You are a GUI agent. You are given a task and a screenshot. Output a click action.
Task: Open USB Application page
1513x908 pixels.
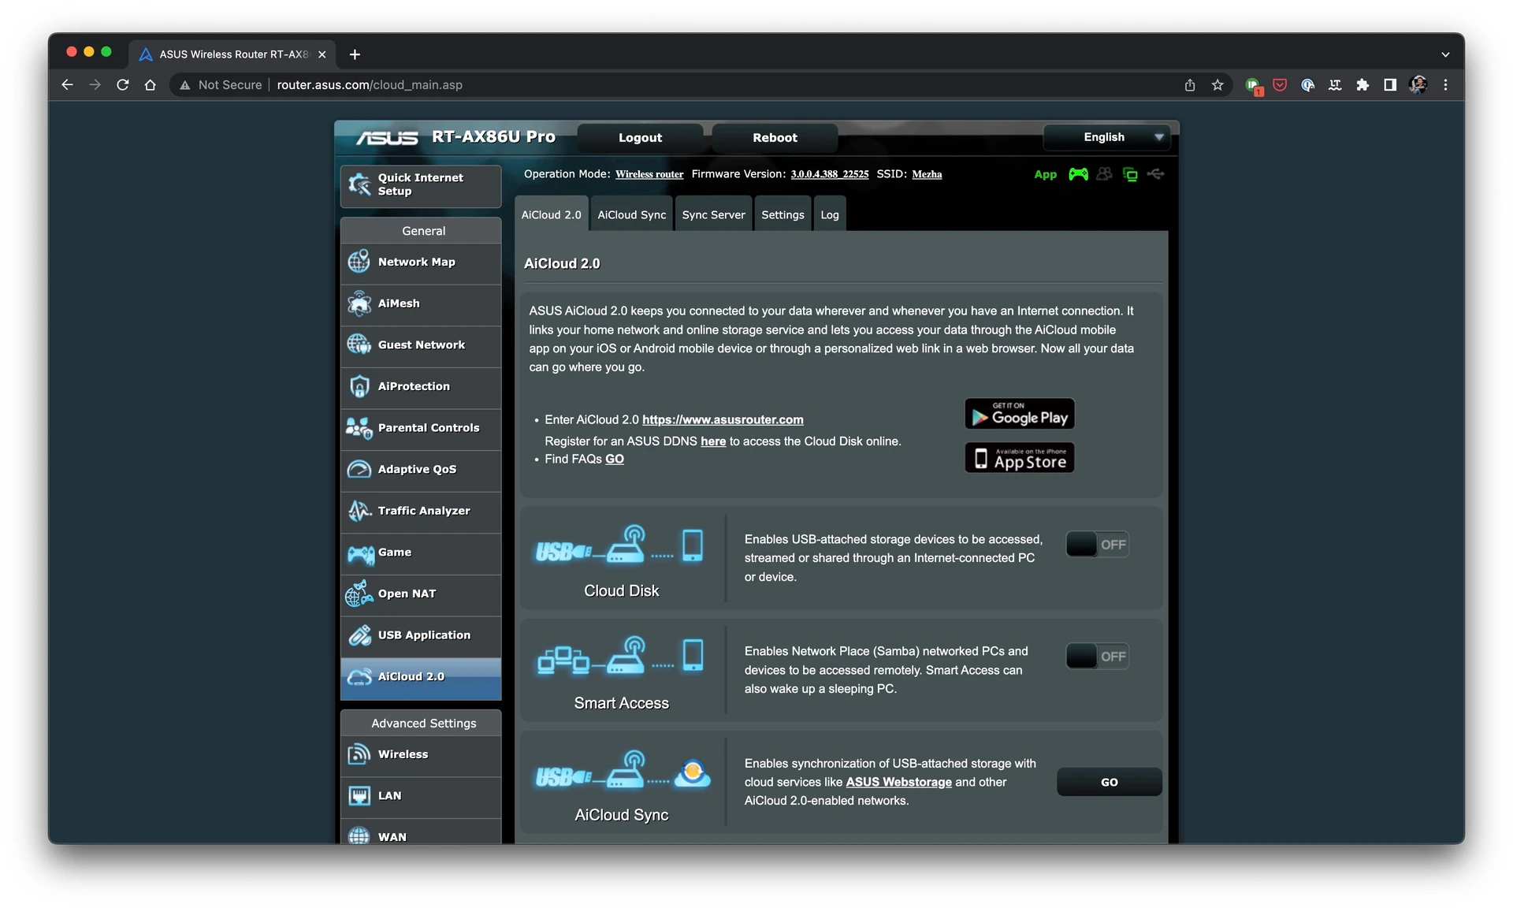421,635
